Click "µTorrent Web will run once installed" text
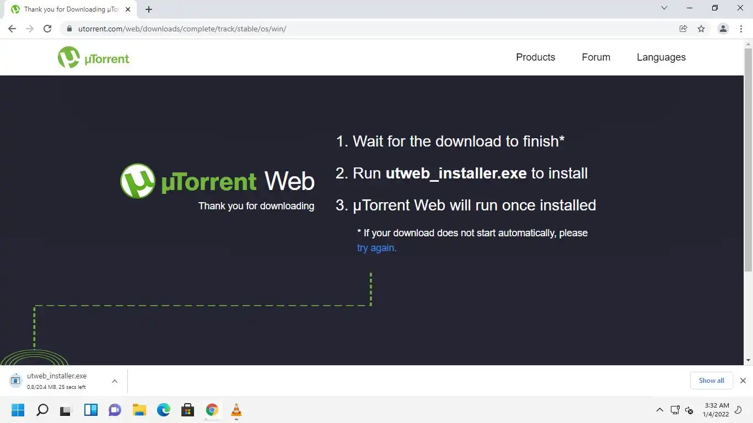Image resolution: width=753 pixels, height=423 pixels. [x=474, y=205]
